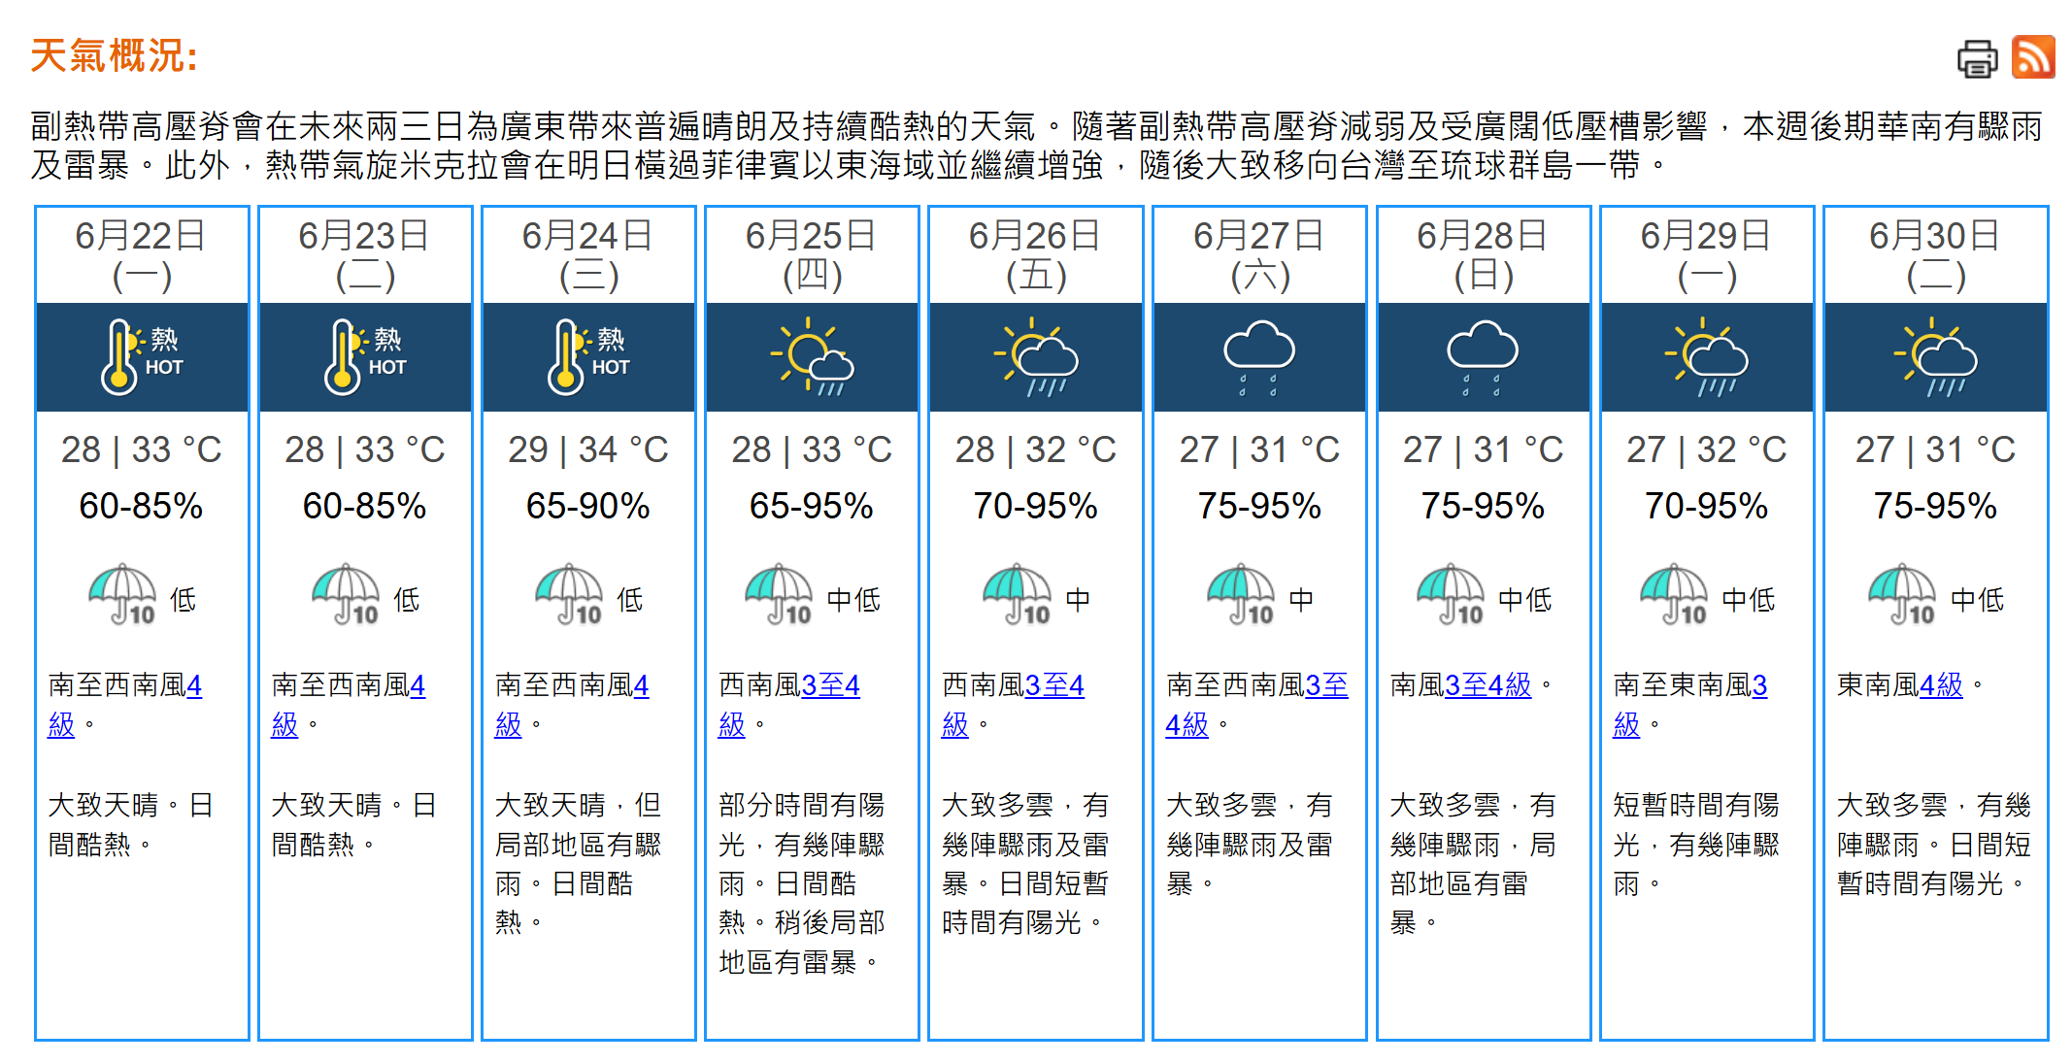Open the 3至4級 wind link for June 28
The height and width of the screenshot is (1064, 2072).
pos(1487,685)
